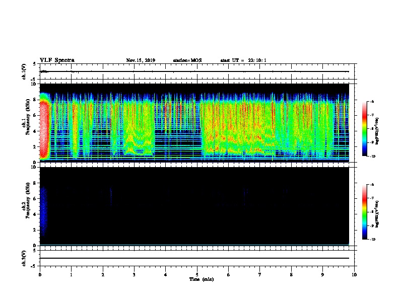399x308 pixels.
Task: Click the ch.2 "Frequency (kHz)" axis label
Action: point(28,200)
